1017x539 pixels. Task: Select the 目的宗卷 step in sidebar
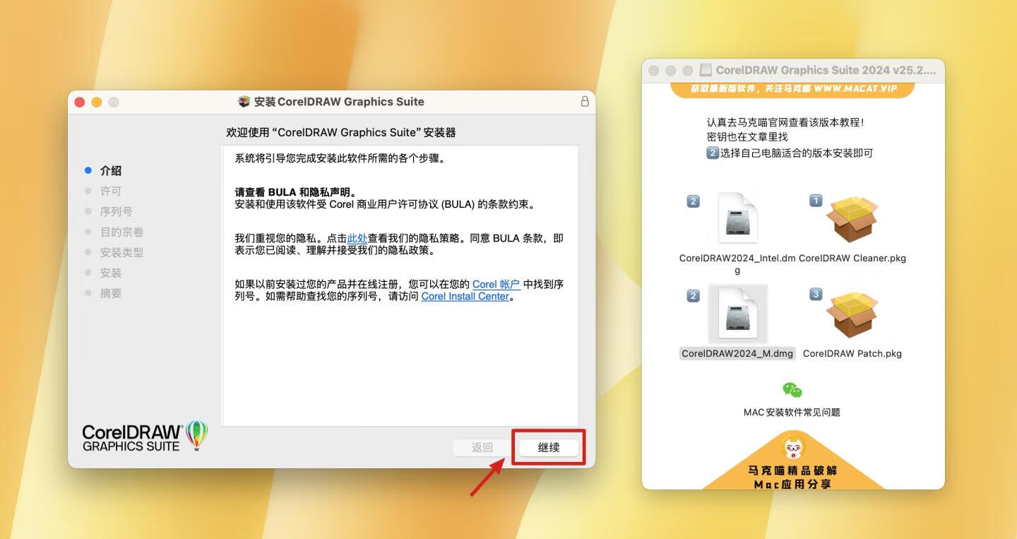[121, 232]
